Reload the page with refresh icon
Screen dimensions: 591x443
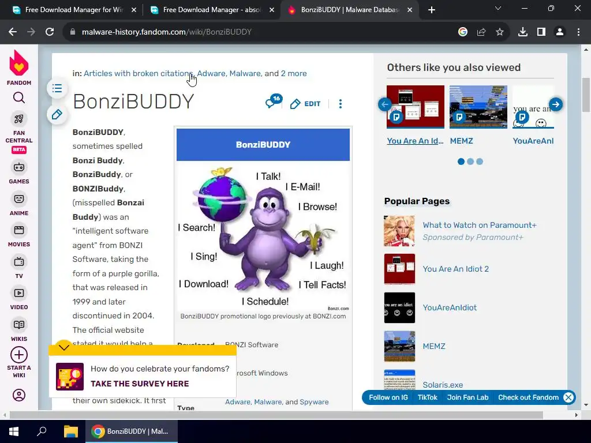[50, 32]
